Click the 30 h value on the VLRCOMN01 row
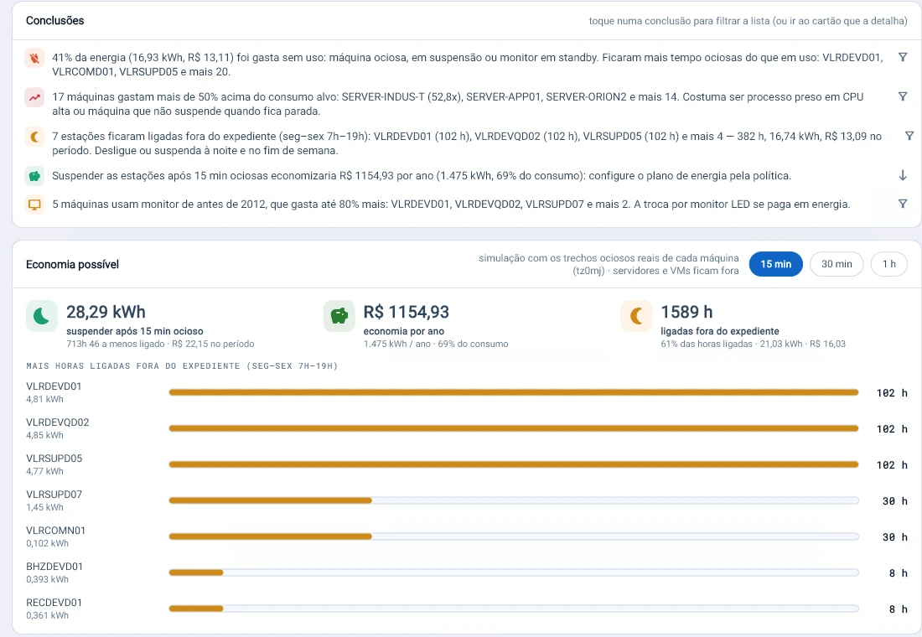 [895, 537]
